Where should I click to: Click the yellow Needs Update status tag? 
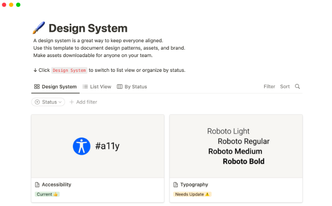coord(192,194)
